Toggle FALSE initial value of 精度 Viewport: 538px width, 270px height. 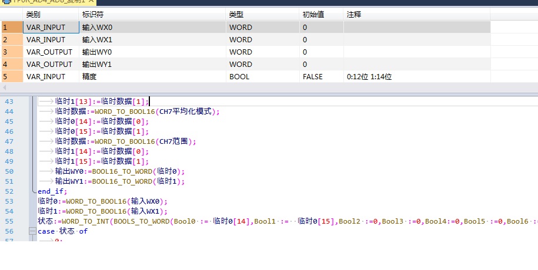coord(321,76)
